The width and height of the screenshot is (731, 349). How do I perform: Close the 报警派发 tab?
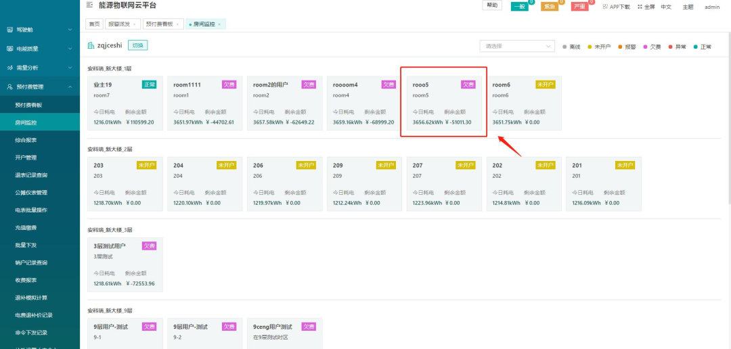click(134, 24)
